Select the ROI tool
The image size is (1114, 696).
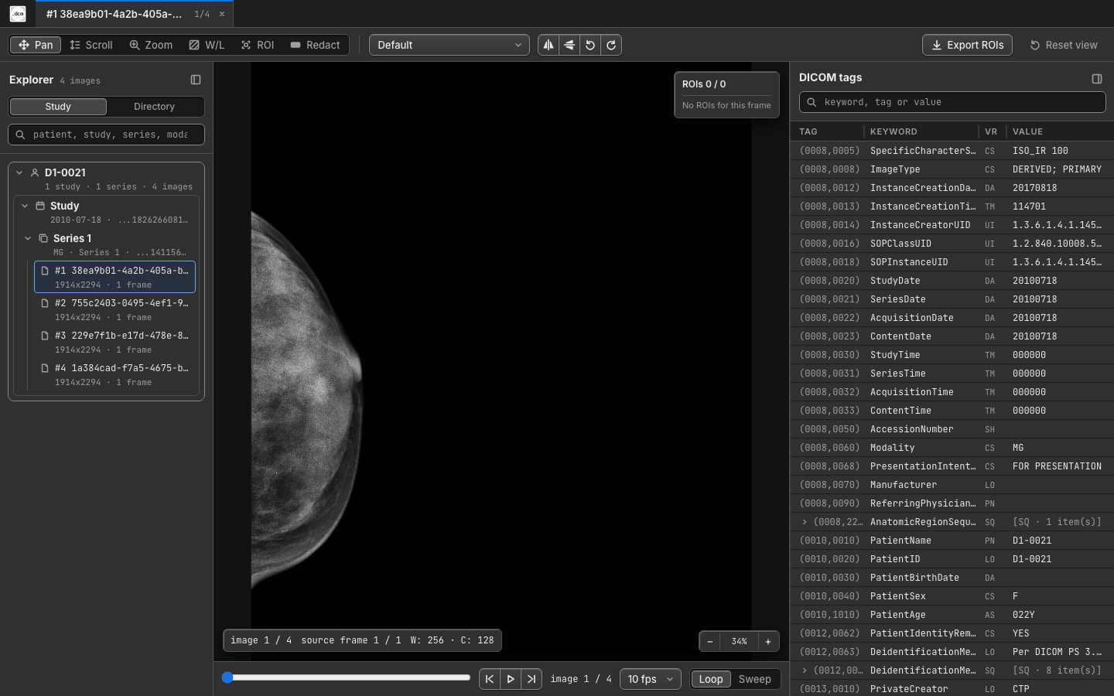click(x=258, y=45)
